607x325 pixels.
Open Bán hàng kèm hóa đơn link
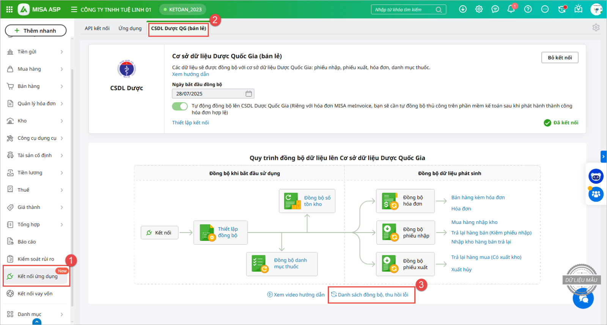coord(478,197)
